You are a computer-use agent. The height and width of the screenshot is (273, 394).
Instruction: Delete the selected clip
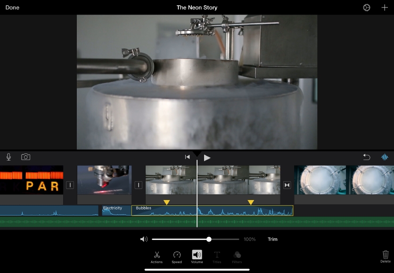pyautogui.click(x=385, y=256)
